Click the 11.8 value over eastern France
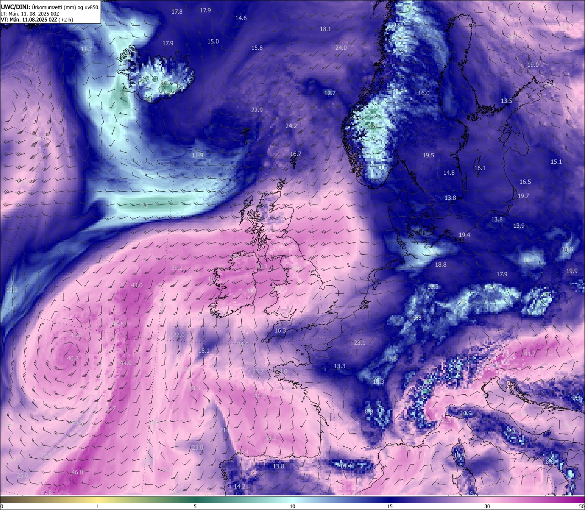The height and width of the screenshot is (510, 585). pyautogui.click(x=391, y=359)
